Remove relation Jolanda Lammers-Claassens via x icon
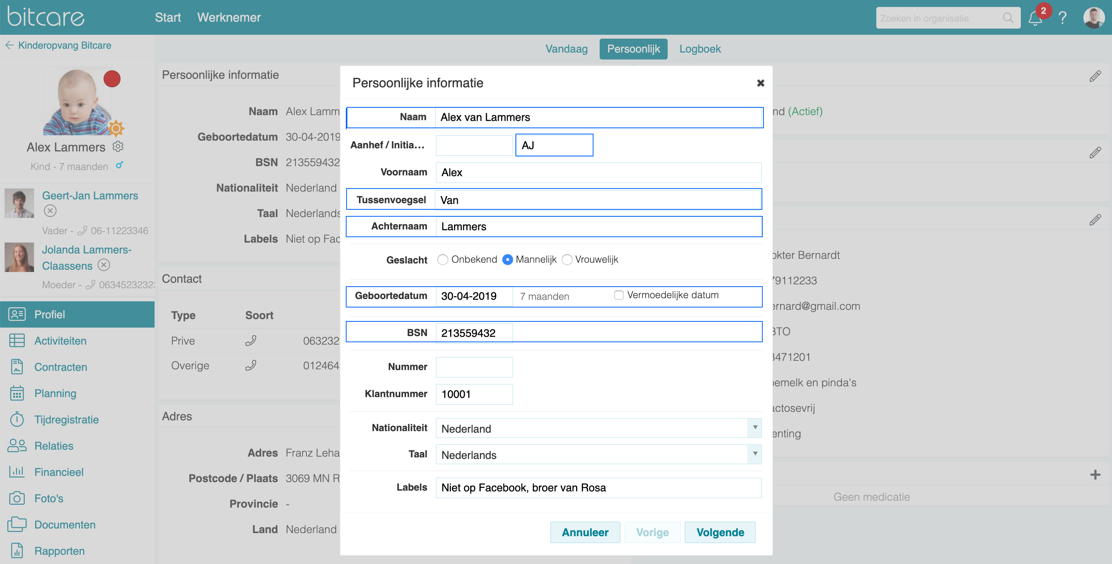 [104, 265]
